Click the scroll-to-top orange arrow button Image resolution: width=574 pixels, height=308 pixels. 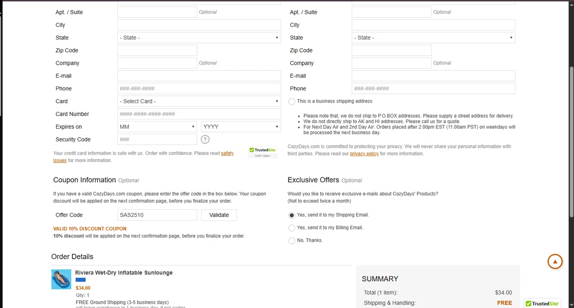555,262
